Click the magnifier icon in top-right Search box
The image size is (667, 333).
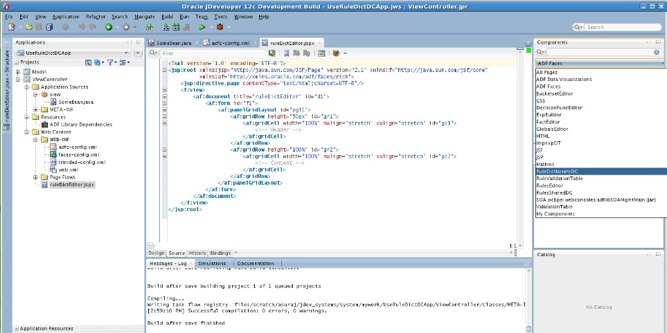tap(578, 27)
